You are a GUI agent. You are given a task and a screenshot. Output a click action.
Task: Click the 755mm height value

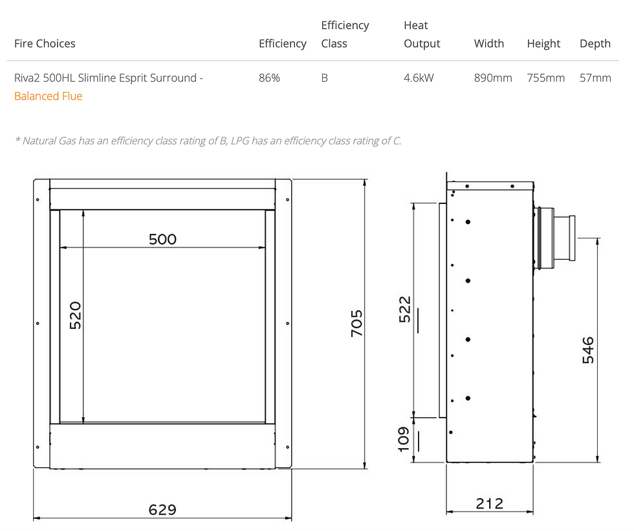click(545, 78)
